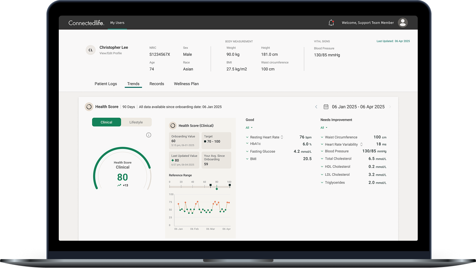The height and width of the screenshot is (268, 476).
Task: Switch to the Lifestyle score view
Action: (136, 122)
